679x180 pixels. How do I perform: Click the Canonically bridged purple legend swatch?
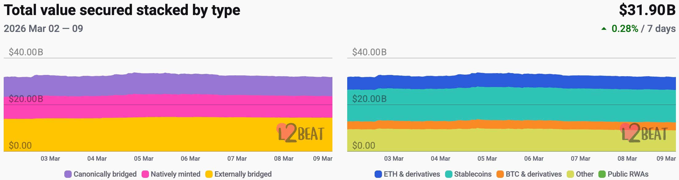[68, 174]
